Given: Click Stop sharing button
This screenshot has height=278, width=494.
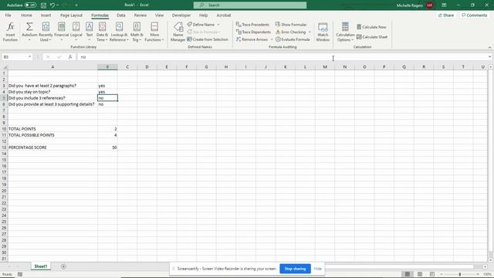Looking at the screenshot, I should 295,269.
